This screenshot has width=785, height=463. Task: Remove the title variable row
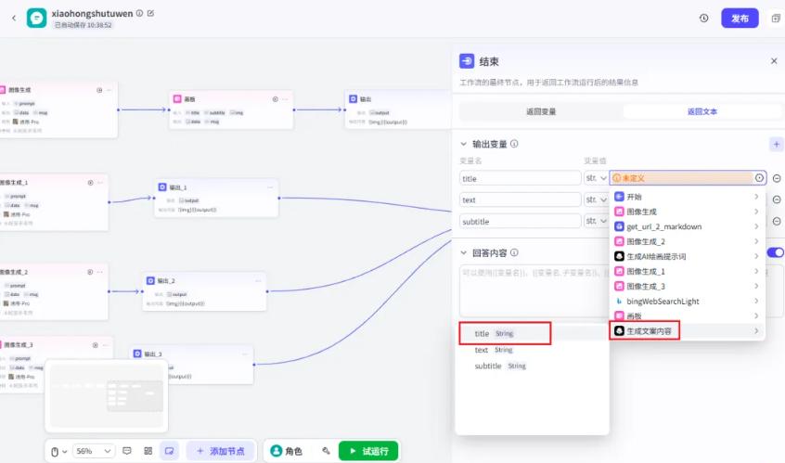pyautogui.click(x=777, y=178)
